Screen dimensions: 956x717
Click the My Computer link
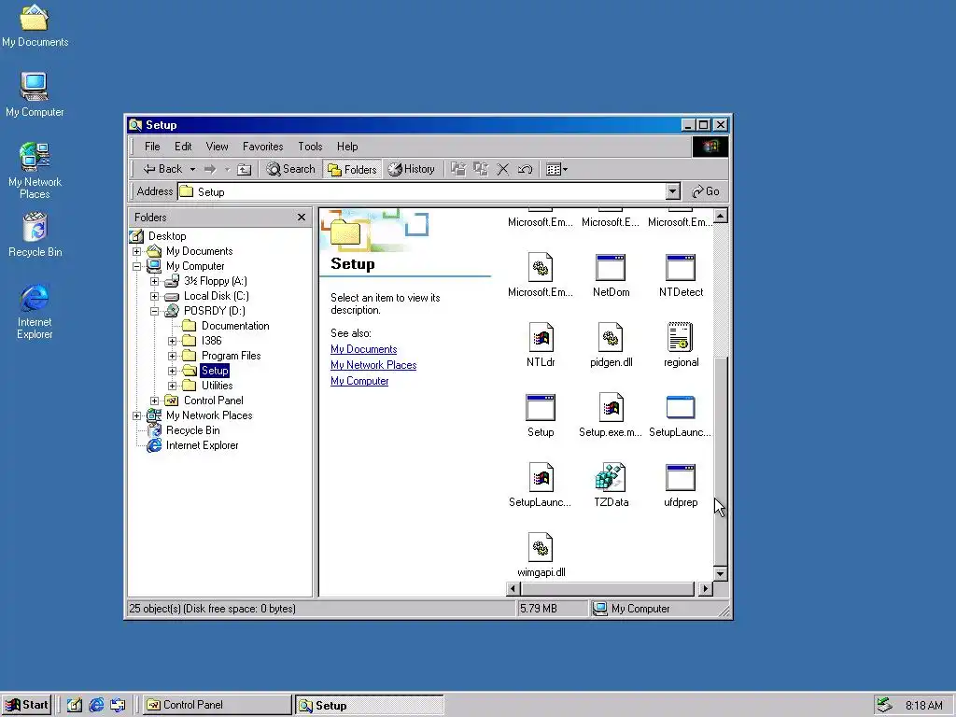(x=359, y=381)
